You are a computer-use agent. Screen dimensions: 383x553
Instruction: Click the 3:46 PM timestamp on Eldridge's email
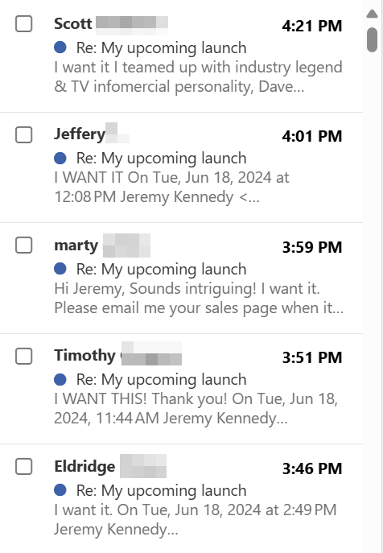click(x=312, y=468)
